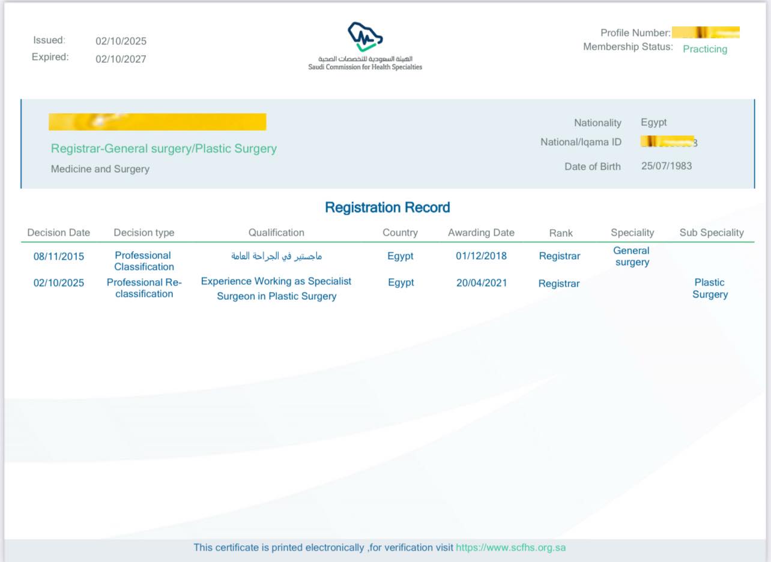
Task: Click the awarding date 01/12/2018
Action: (x=481, y=256)
